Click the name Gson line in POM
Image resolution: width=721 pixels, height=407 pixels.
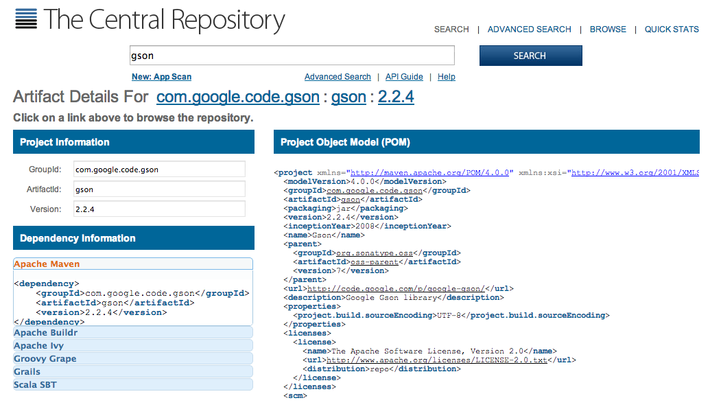click(324, 235)
